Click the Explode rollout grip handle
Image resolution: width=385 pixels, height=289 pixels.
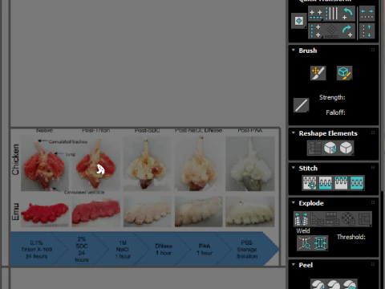point(373,202)
